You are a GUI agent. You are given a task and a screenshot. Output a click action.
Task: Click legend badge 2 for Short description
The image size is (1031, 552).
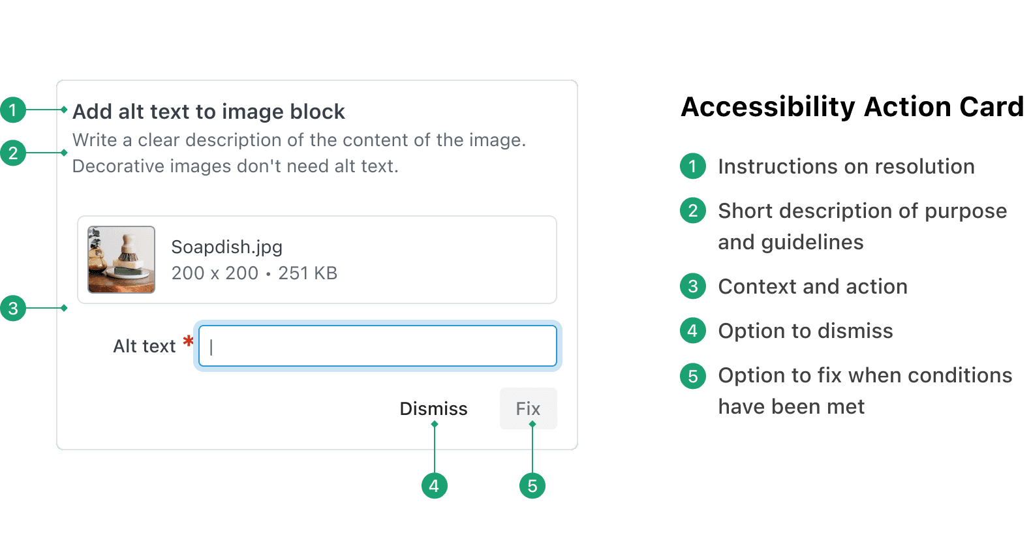click(693, 210)
